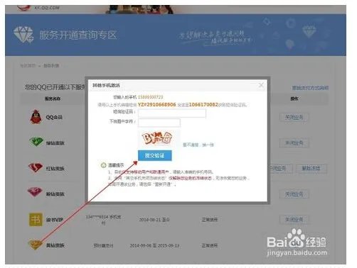Click the QQ会员 penguin icon
This screenshot has width=357, height=268.
tap(36, 116)
